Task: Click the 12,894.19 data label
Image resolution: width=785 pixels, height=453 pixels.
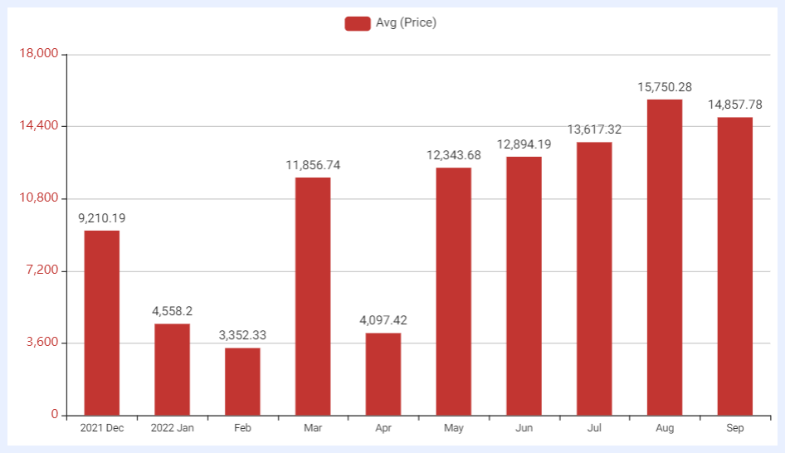Action: (524, 144)
